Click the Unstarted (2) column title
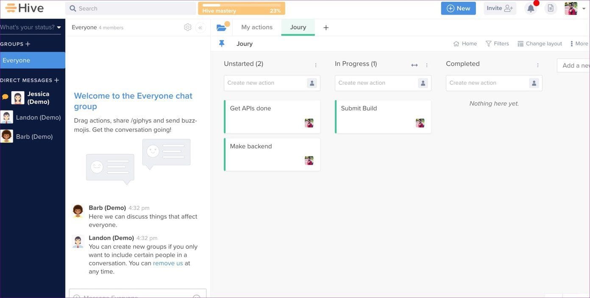The width and height of the screenshot is (590, 298). (244, 64)
